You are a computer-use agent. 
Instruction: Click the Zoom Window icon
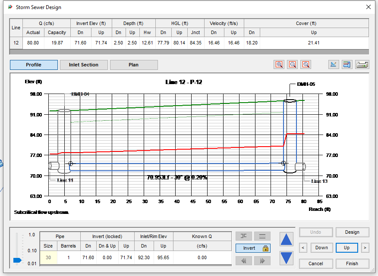306,64
